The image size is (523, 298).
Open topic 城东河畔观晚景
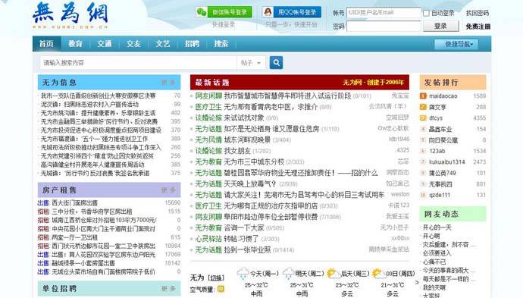point(247,140)
